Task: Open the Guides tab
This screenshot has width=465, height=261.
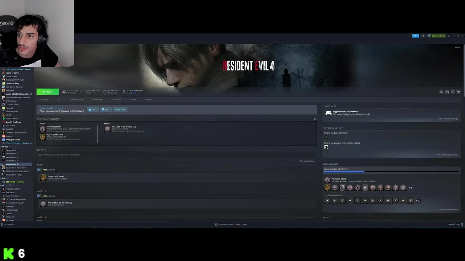Action: click(133, 100)
